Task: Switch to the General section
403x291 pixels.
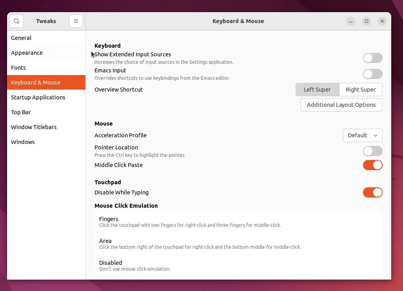Action: [21, 38]
